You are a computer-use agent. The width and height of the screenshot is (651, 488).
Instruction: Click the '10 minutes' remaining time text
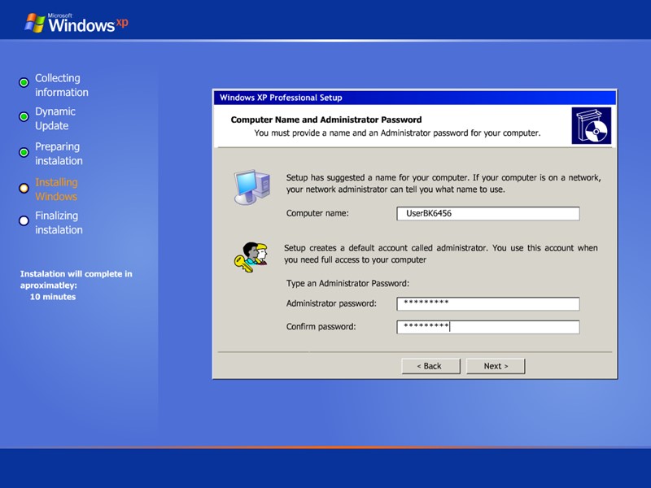(x=53, y=297)
